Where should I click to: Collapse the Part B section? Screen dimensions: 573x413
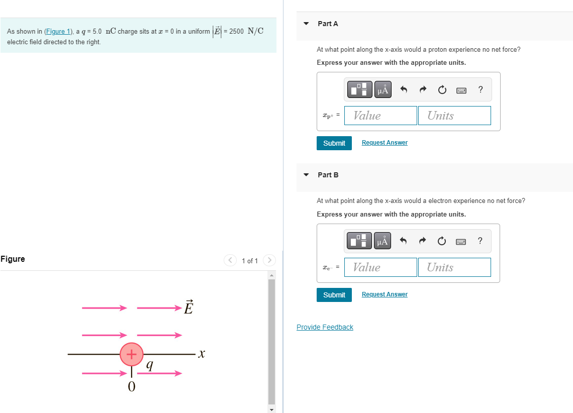[x=306, y=175]
